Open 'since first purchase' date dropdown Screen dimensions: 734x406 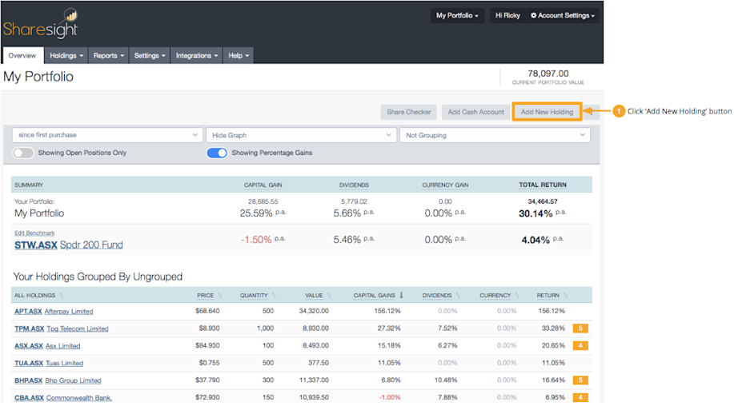click(107, 135)
